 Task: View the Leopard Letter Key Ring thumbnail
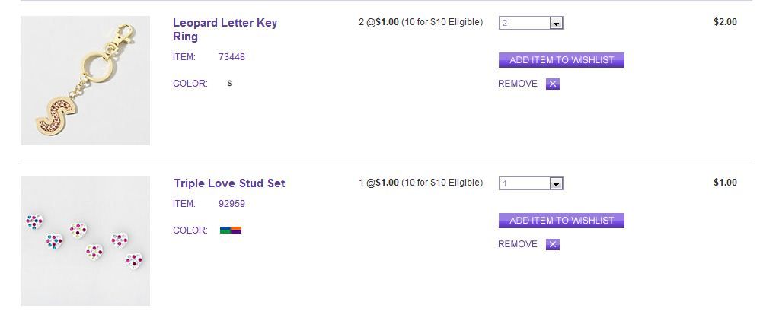(x=85, y=81)
